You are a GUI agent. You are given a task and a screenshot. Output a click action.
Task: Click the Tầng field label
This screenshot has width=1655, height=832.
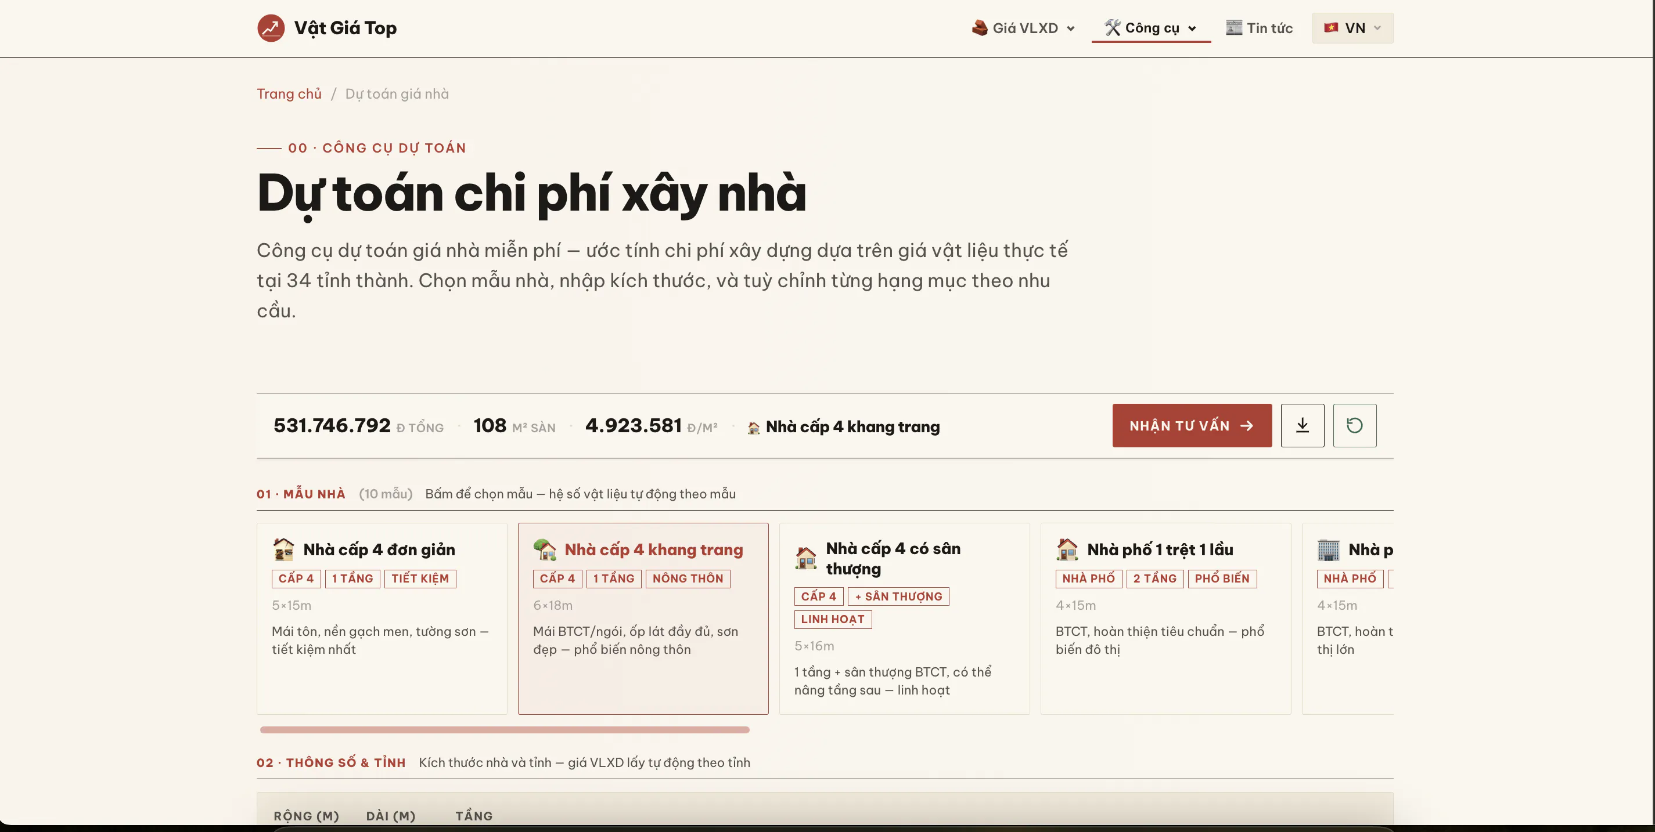pyautogui.click(x=474, y=816)
